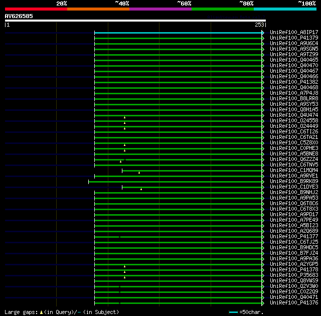
Task: Select the UniRef100_Q40466 label
Action: (294, 77)
